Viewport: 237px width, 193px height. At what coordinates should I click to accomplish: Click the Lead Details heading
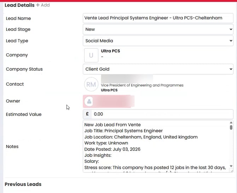coord(19,5)
